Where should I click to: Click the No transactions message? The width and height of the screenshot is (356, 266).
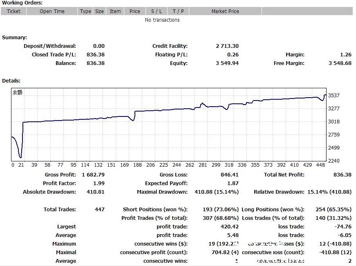[162, 20]
